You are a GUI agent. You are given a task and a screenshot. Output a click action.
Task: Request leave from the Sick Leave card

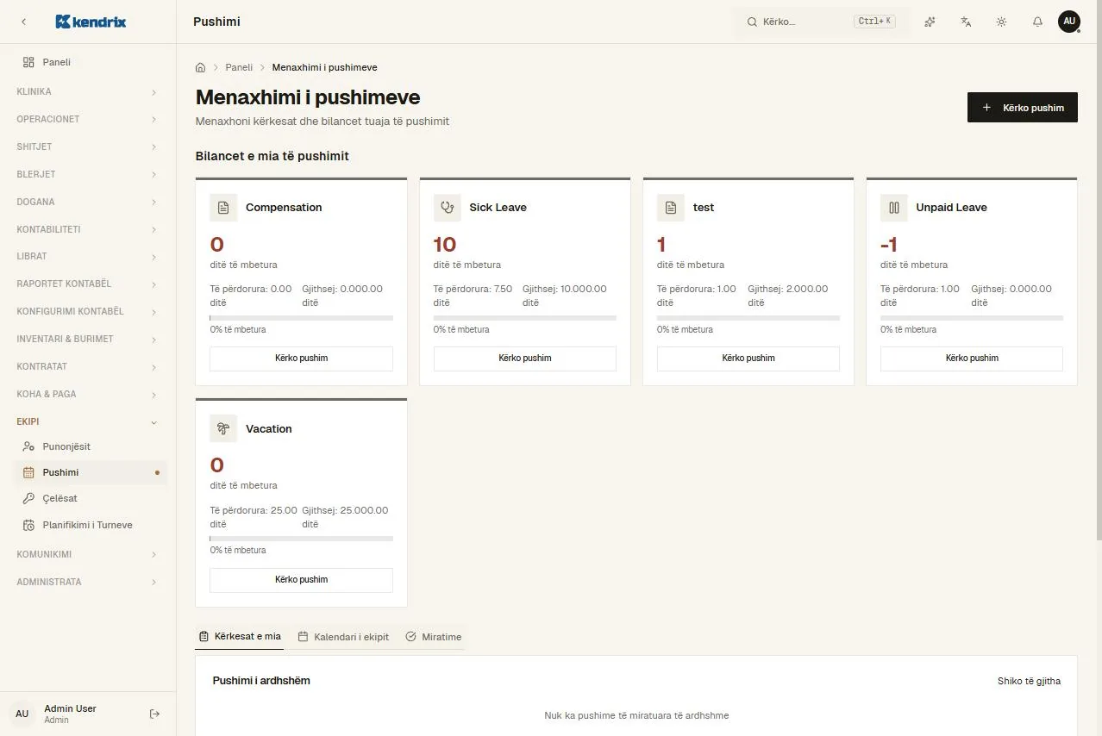pos(524,359)
